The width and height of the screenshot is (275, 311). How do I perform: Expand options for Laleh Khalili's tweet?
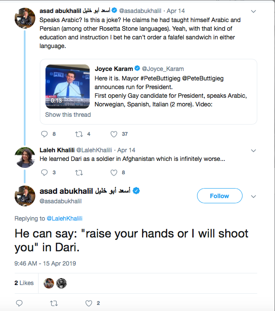click(x=253, y=150)
